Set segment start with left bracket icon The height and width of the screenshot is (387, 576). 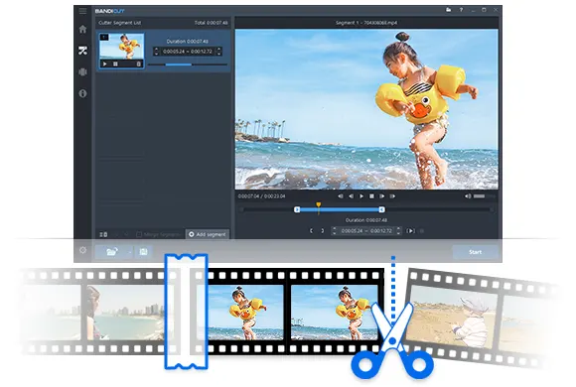311,231
